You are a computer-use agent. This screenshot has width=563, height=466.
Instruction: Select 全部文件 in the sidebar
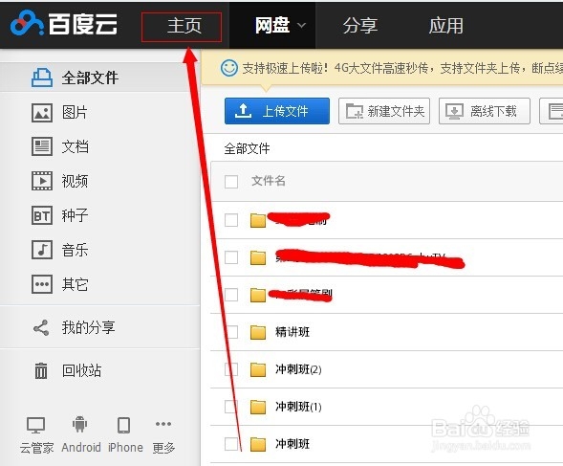coord(90,78)
